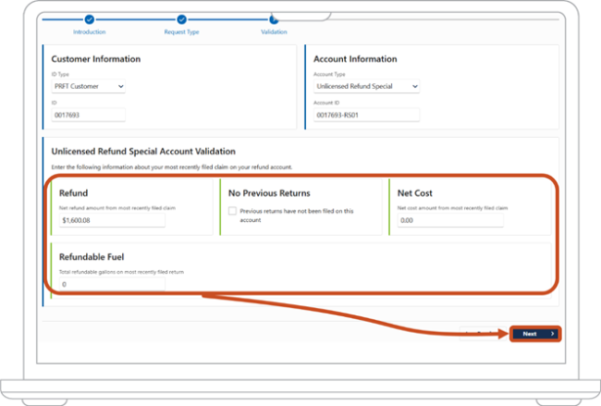The image size is (601, 406).
Task: Click the ID field containing 0017693
Action: click(x=89, y=115)
